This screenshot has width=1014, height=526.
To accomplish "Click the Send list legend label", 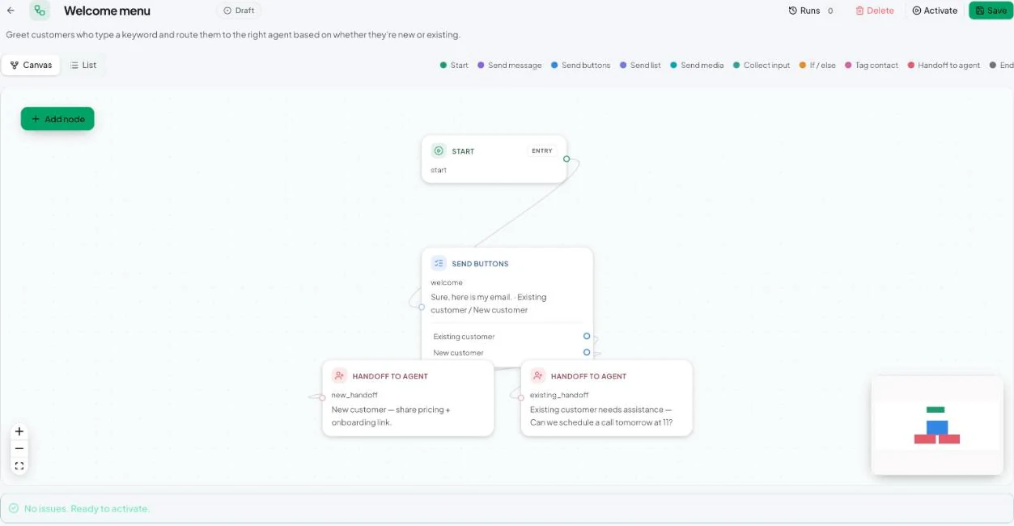I will (x=646, y=65).
